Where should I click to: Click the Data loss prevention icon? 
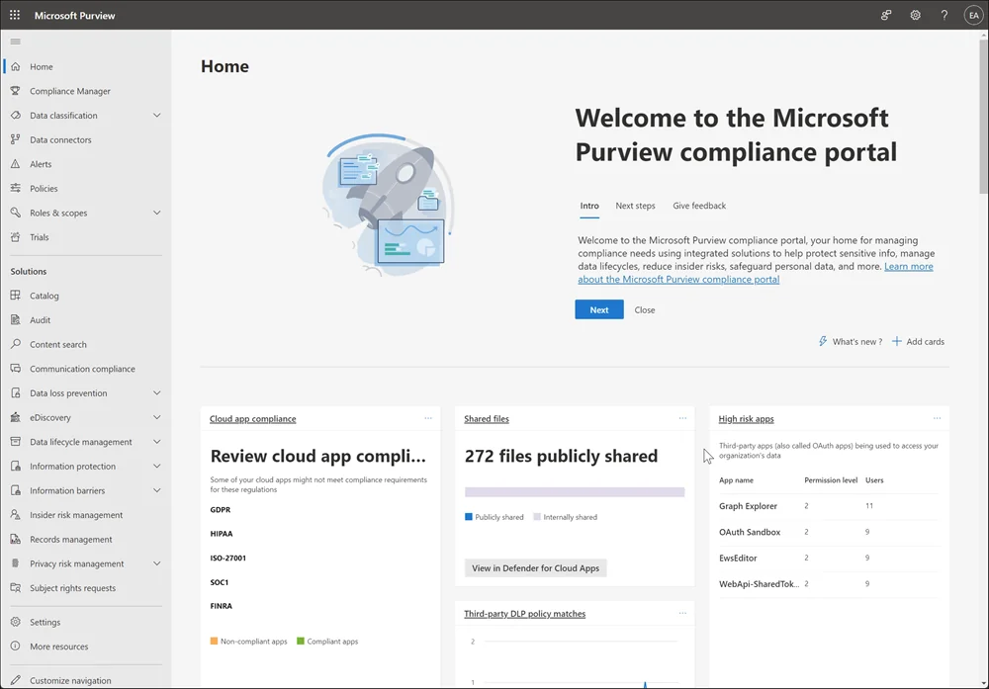coord(16,392)
